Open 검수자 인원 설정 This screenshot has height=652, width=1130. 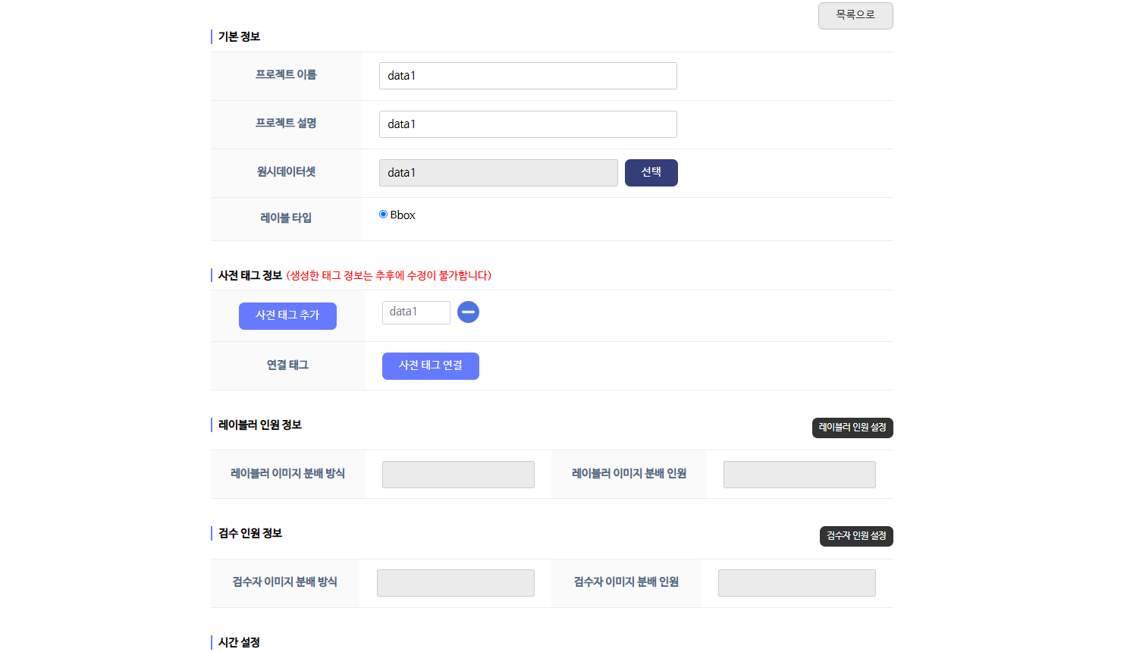pos(855,536)
